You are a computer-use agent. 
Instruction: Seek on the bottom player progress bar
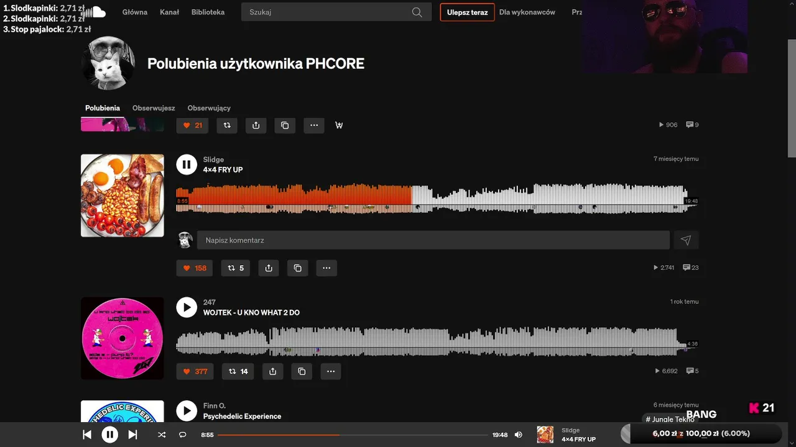click(x=353, y=435)
